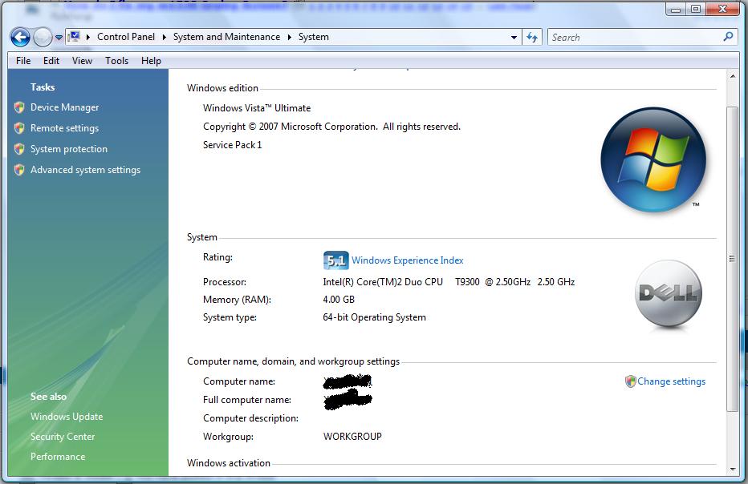Expand the arrow after System and Maintenance
Screen dimensions: 748x484
(x=289, y=37)
